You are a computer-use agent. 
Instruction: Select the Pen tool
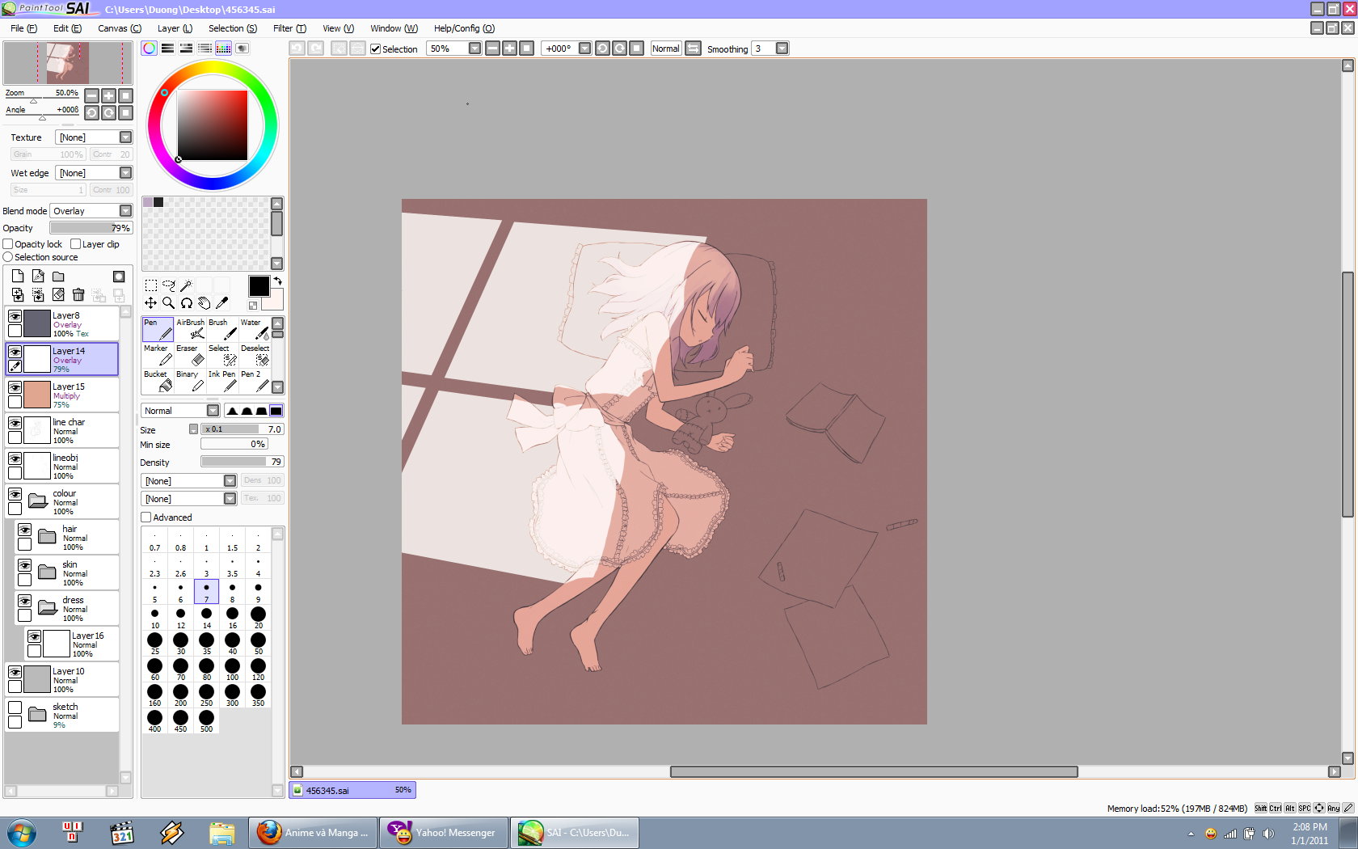[158, 329]
